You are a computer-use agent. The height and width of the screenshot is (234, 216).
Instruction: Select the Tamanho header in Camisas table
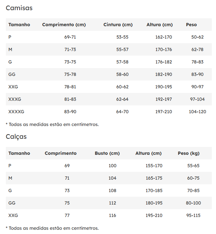pyautogui.click(x=19, y=25)
